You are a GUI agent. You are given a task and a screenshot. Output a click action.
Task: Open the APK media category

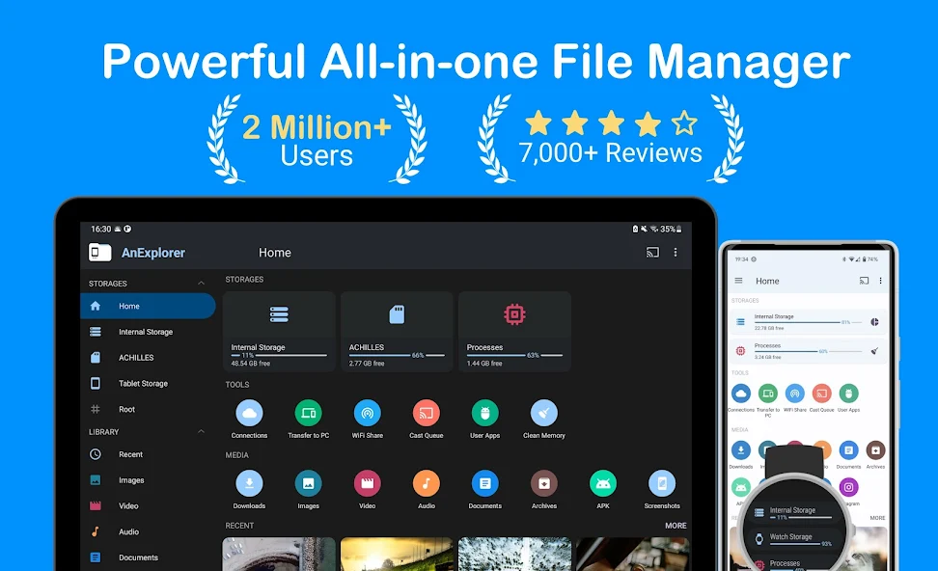[x=603, y=484]
